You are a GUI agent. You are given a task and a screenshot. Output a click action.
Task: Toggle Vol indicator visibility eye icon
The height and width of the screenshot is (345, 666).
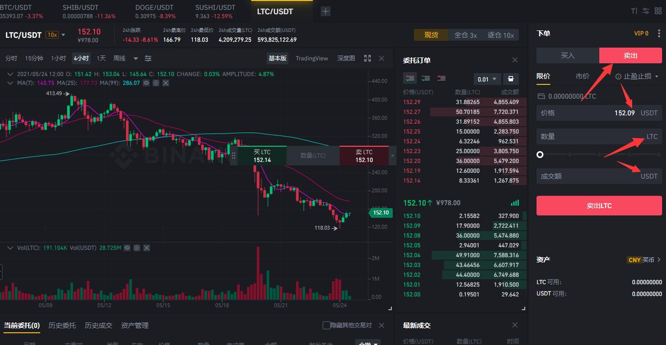(127, 248)
